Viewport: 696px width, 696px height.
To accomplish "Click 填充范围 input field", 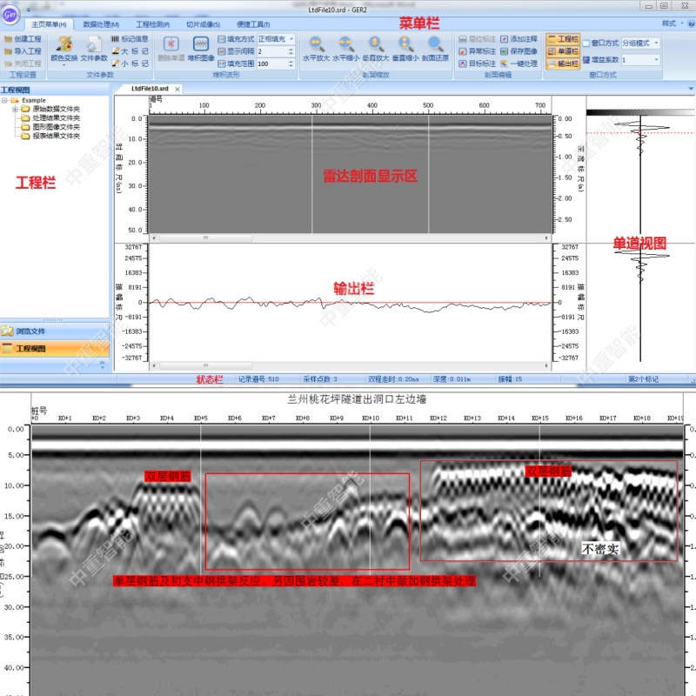I will point(272,64).
